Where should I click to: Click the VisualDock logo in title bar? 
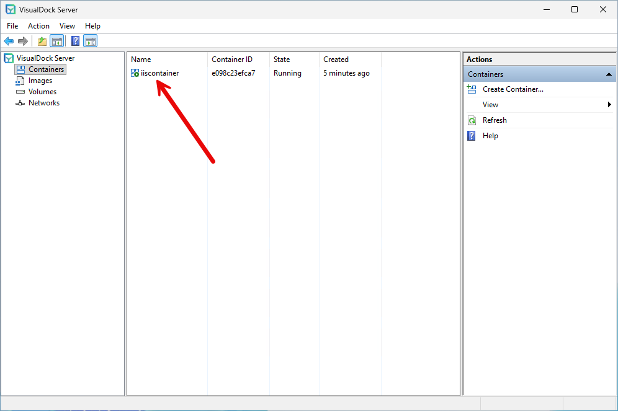tap(11, 9)
